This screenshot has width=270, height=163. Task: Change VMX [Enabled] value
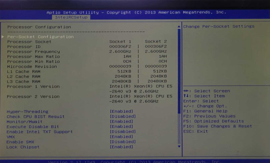pyautogui.click(x=122, y=137)
